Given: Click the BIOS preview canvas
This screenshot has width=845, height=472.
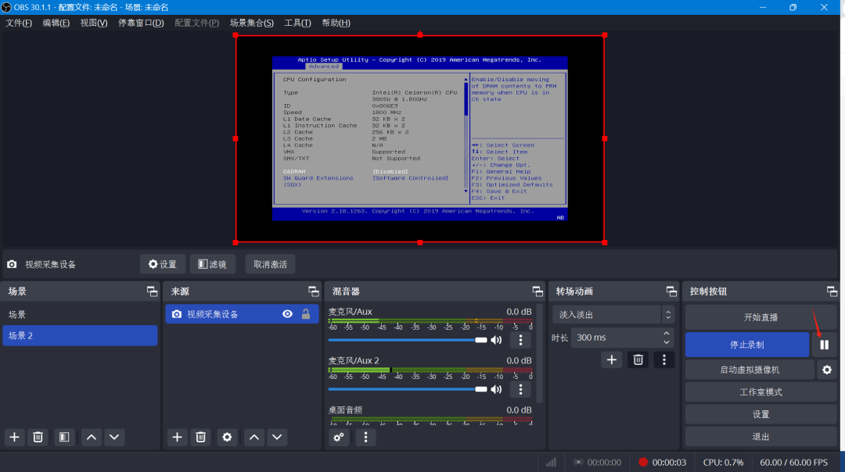Looking at the screenshot, I should tap(420, 138).
